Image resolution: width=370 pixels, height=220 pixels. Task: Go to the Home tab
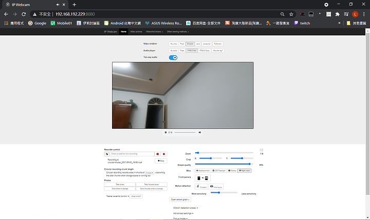[124, 32]
